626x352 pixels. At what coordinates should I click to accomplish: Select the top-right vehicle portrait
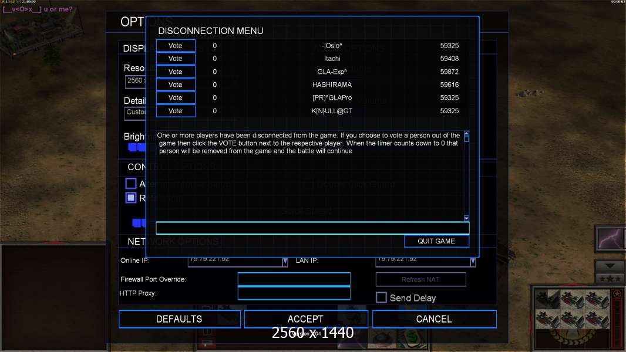coord(598,299)
